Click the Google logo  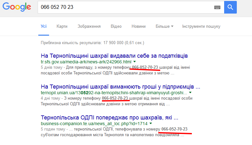pos(17,7)
